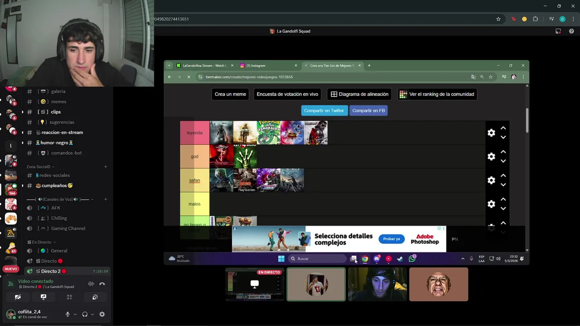Viewport: 580px width, 326px height.
Task: Disconnect from voice call using hang-up icon
Action: tap(102, 284)
